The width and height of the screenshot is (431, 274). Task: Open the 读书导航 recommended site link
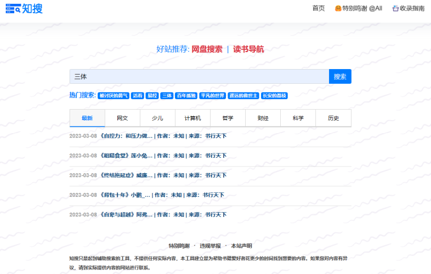(248, 49)
